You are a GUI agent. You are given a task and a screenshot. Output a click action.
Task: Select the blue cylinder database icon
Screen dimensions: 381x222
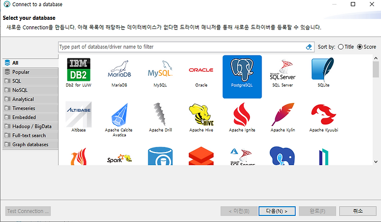160,156
